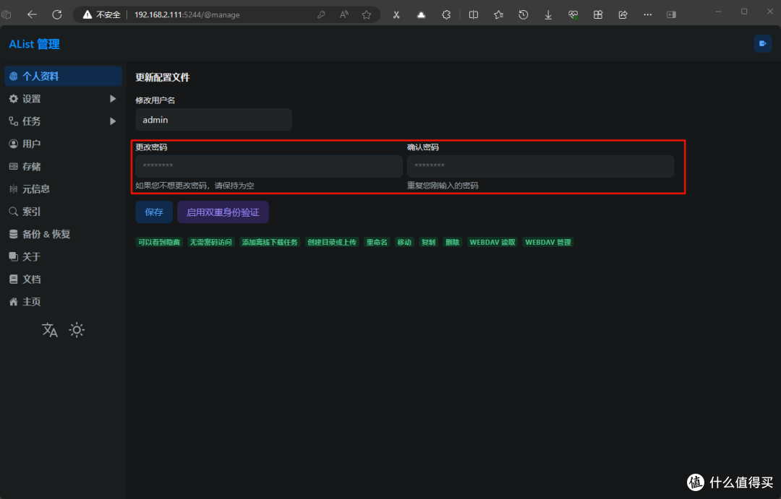Viewport: 781px width, 499px height.
Task: Click the 启用双重身份验证 button
Action: click(x=223, y=212)
